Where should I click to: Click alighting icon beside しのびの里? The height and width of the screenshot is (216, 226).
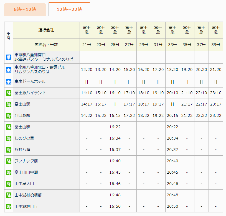pyautogui.click(x=9, y=138)
